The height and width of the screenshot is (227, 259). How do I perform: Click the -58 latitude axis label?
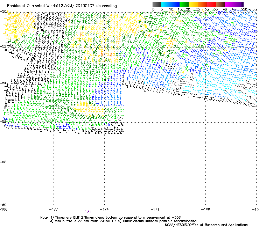pyautogui.click(x=3, y=162)
